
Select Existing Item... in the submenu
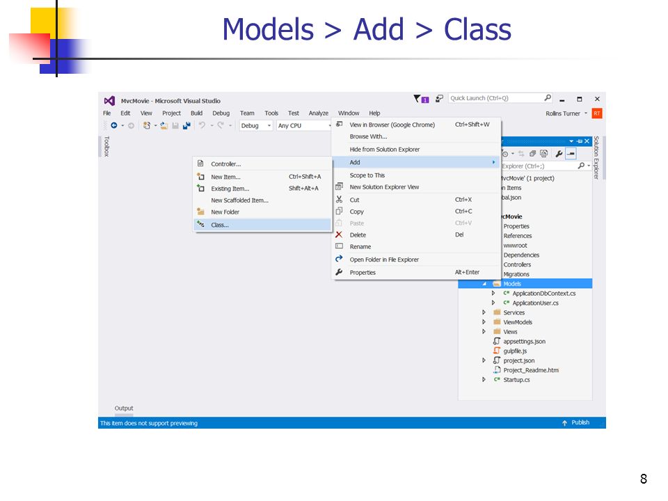tap(262, 189)
